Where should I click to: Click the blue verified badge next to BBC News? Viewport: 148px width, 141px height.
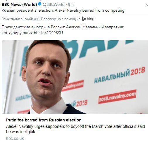point(39,4)
